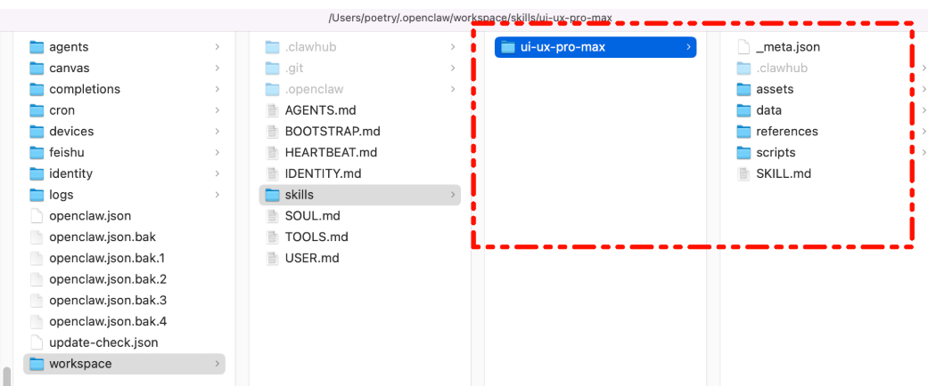Expand the .openclaw folder chevron

click(x=453, y=89)
